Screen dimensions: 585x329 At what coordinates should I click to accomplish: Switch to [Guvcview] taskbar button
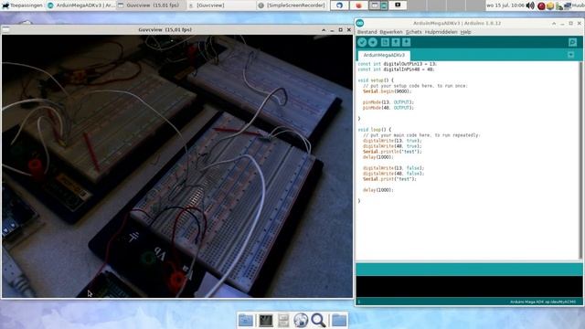click(x=221, y=5)
